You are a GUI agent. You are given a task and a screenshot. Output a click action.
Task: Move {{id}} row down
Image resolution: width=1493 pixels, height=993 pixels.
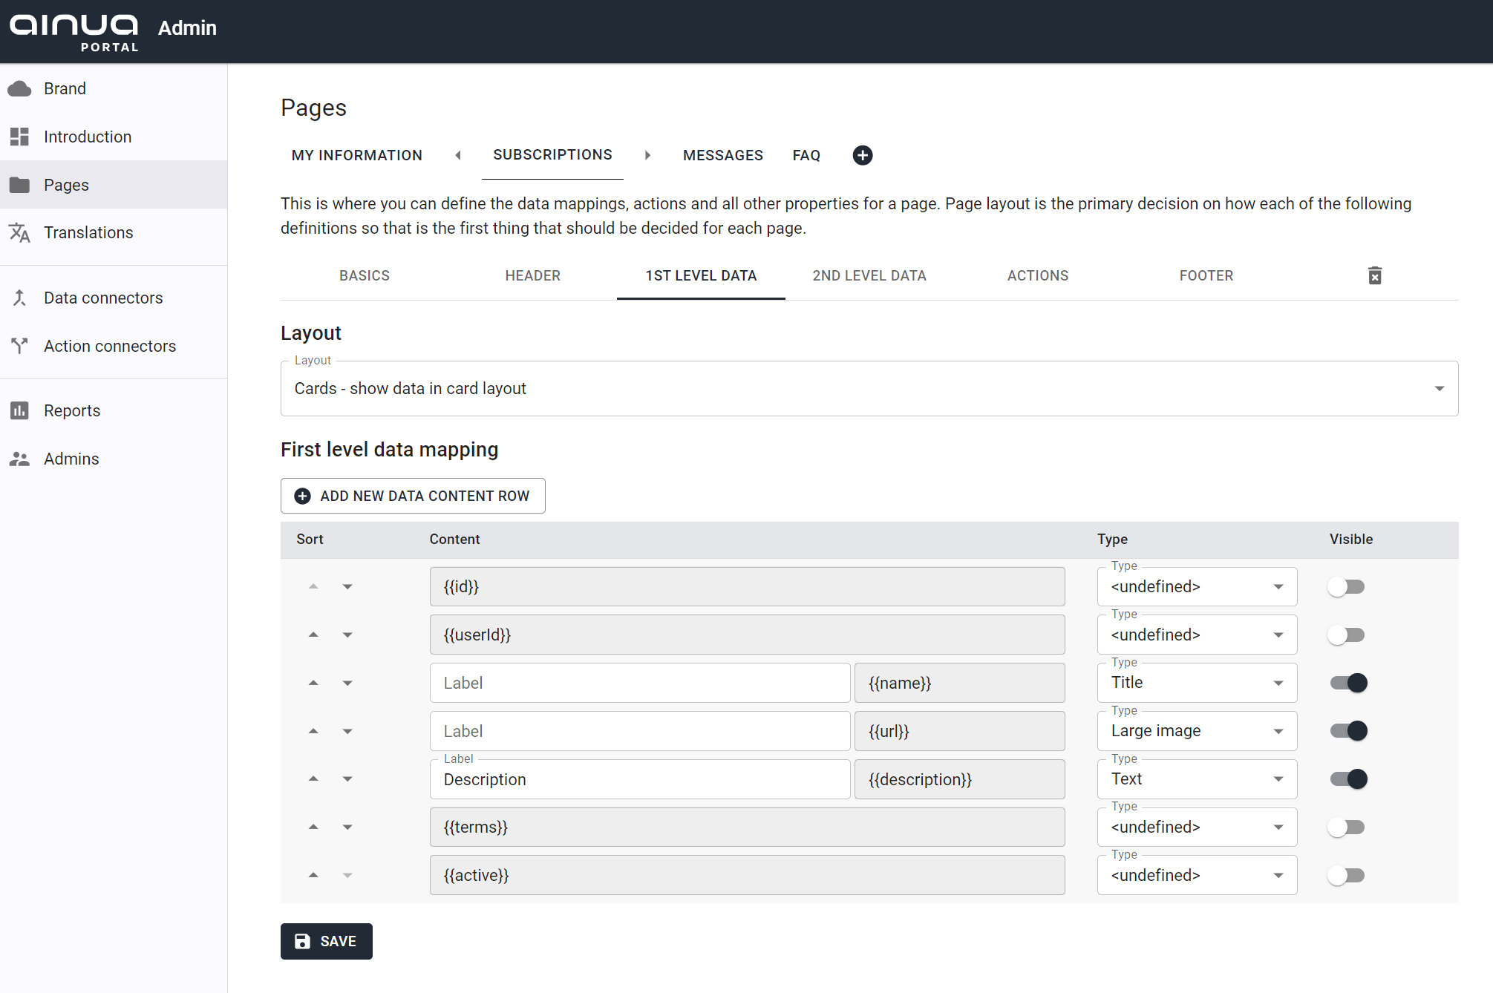tap(347, 586)
